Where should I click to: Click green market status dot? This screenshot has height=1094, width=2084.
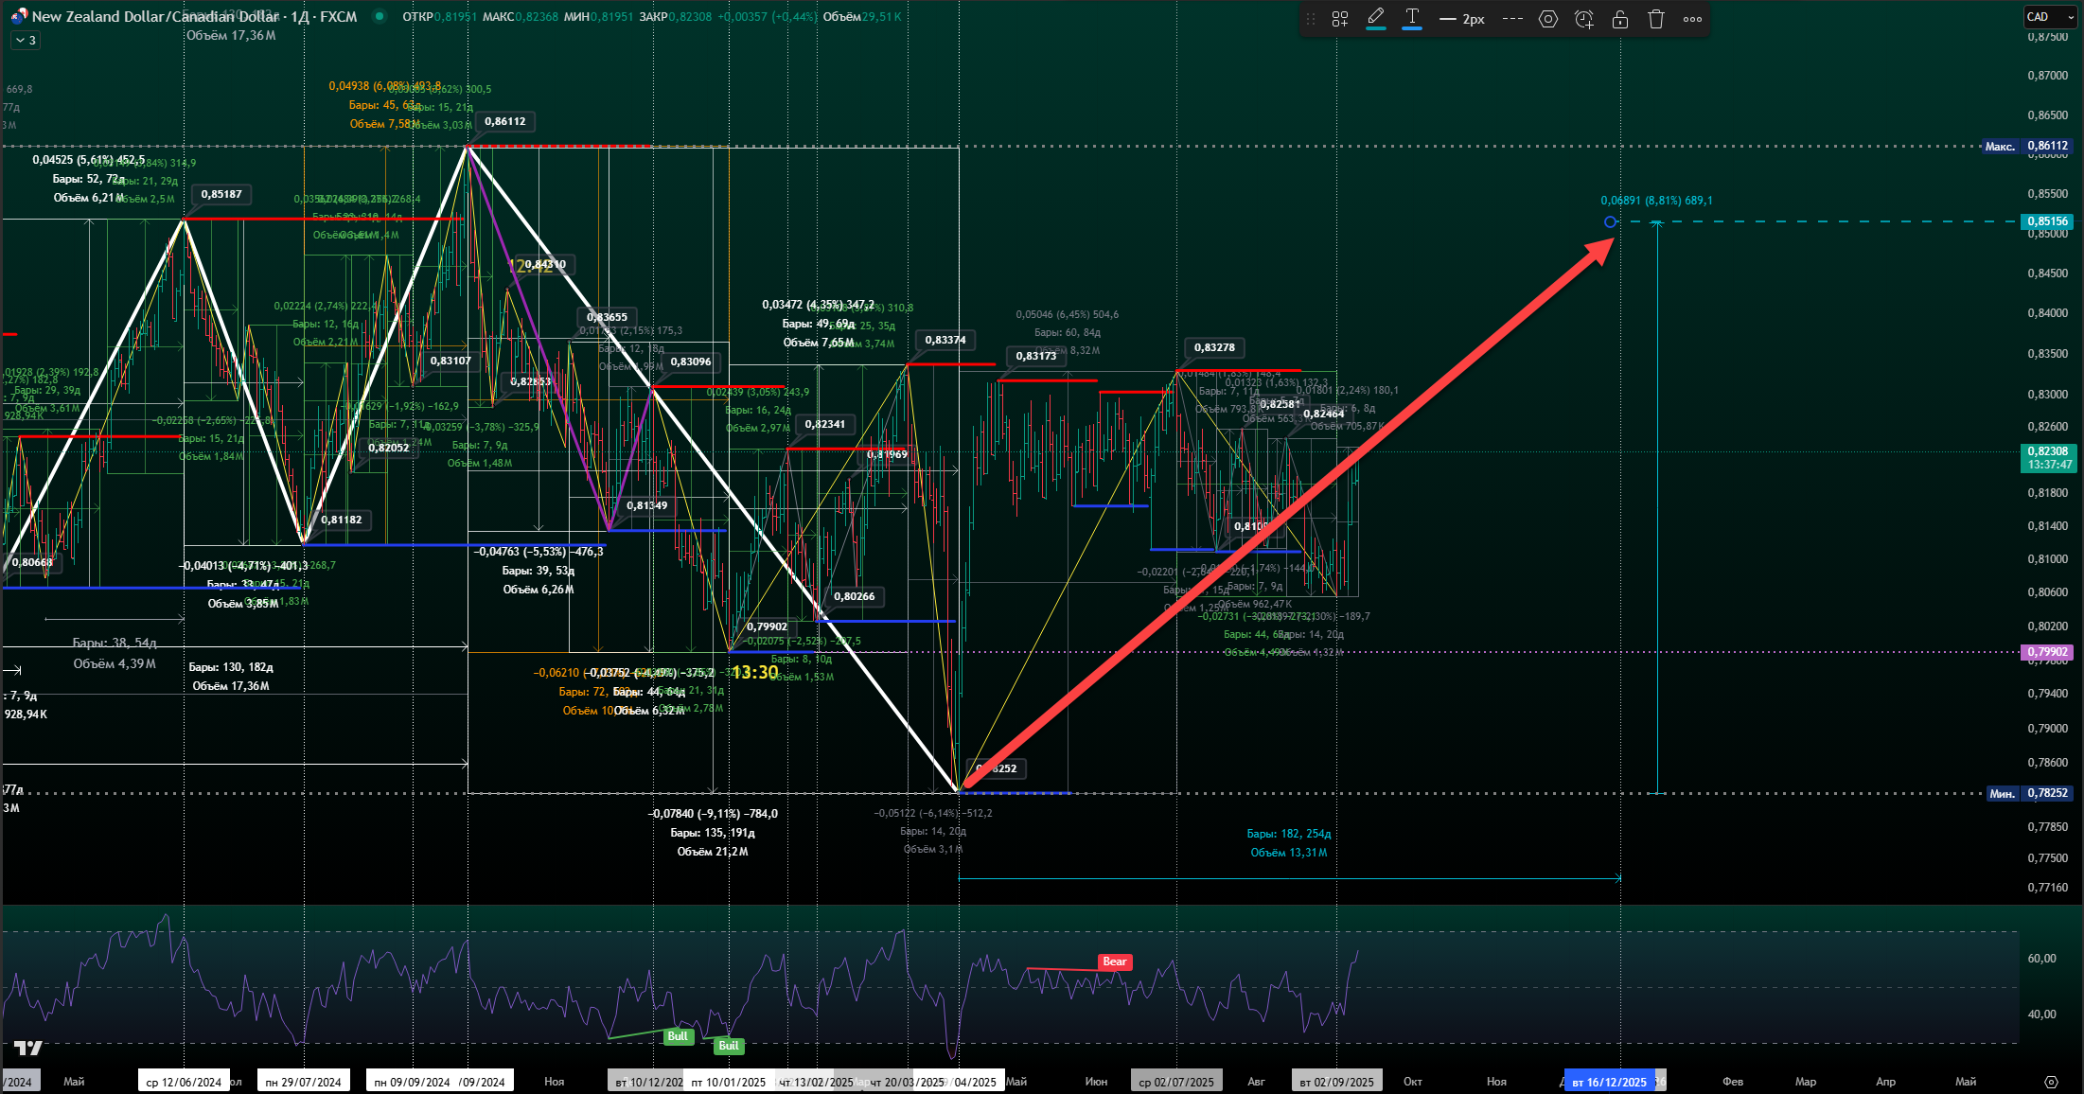[380, 16]
